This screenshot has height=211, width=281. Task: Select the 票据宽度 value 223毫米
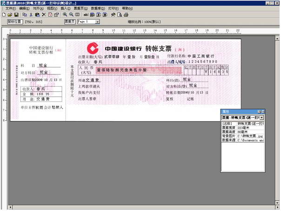250,128
